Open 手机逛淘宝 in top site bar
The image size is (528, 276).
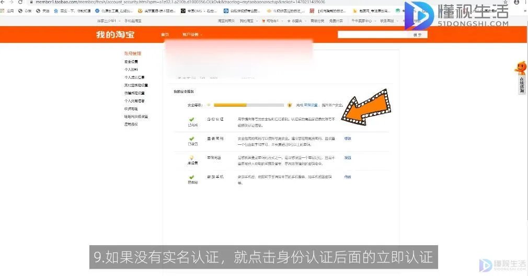pos(133,21)
